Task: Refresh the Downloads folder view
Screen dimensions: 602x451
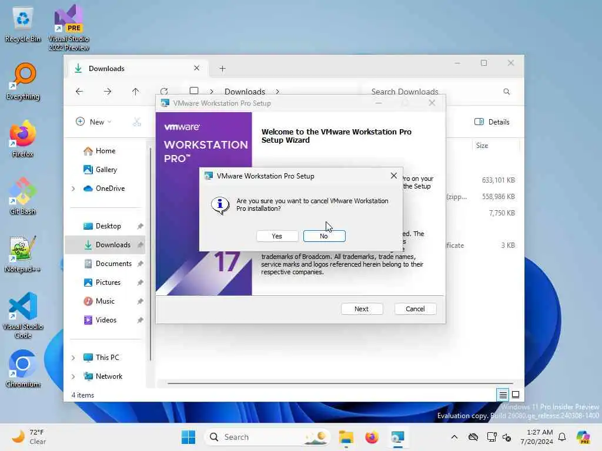Action: click(x=164, y=91)
